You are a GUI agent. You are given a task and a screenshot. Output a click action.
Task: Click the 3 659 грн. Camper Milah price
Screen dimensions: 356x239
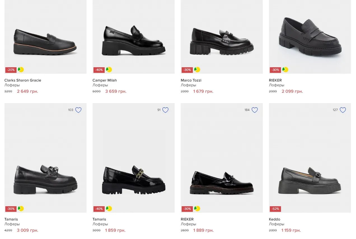pyautogui.click(x=116, y=91)
